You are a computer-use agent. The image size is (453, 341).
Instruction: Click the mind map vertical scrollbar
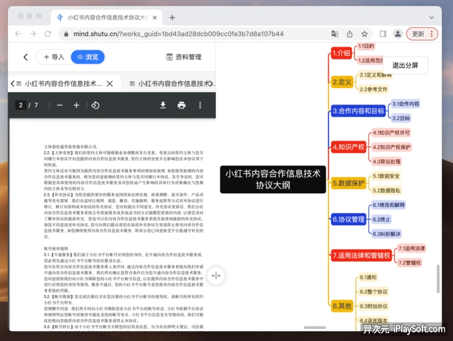coord(438,278)
